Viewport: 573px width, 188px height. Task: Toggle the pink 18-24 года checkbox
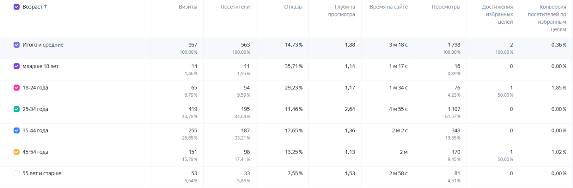pyautogui.click(x=16, y=87)
